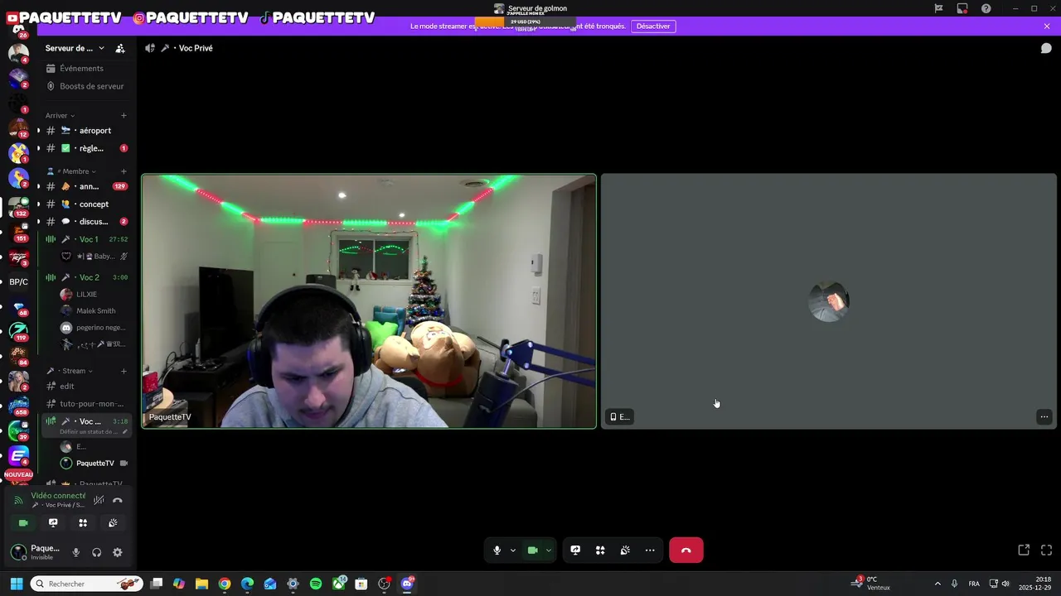The height and width of the screenshot is (596, 1061).
Task: Mute microphone in user panel
Action: coord(76,552)
